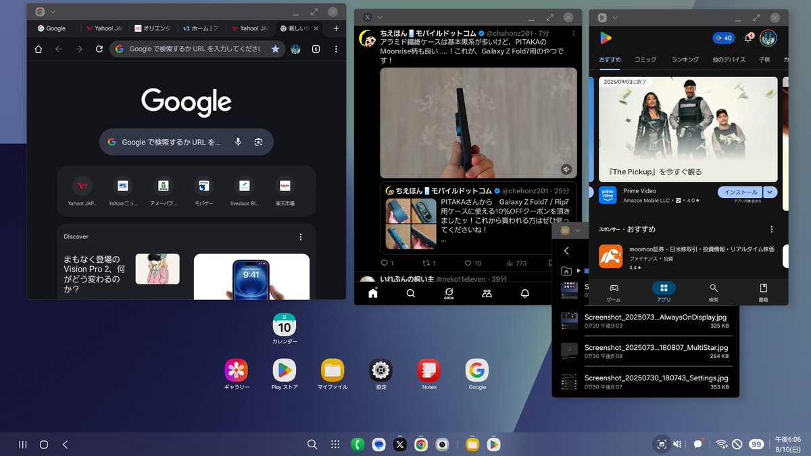
Task: Repost the tweet with 1 repost
Action: coord(428,263)
